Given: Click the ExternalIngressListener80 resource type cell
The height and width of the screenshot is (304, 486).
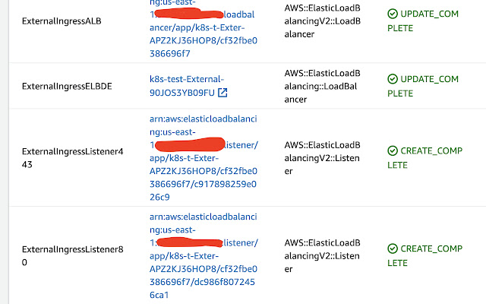Looking at the screenshot, I should pyautogui.click(x=327, y=255).
